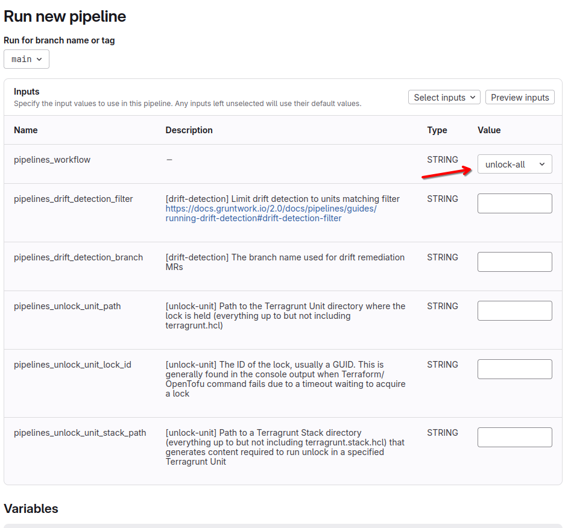Open the main branch selector dropdown
568x528 pixels.
pyautogui.click(x=27, y=59)
